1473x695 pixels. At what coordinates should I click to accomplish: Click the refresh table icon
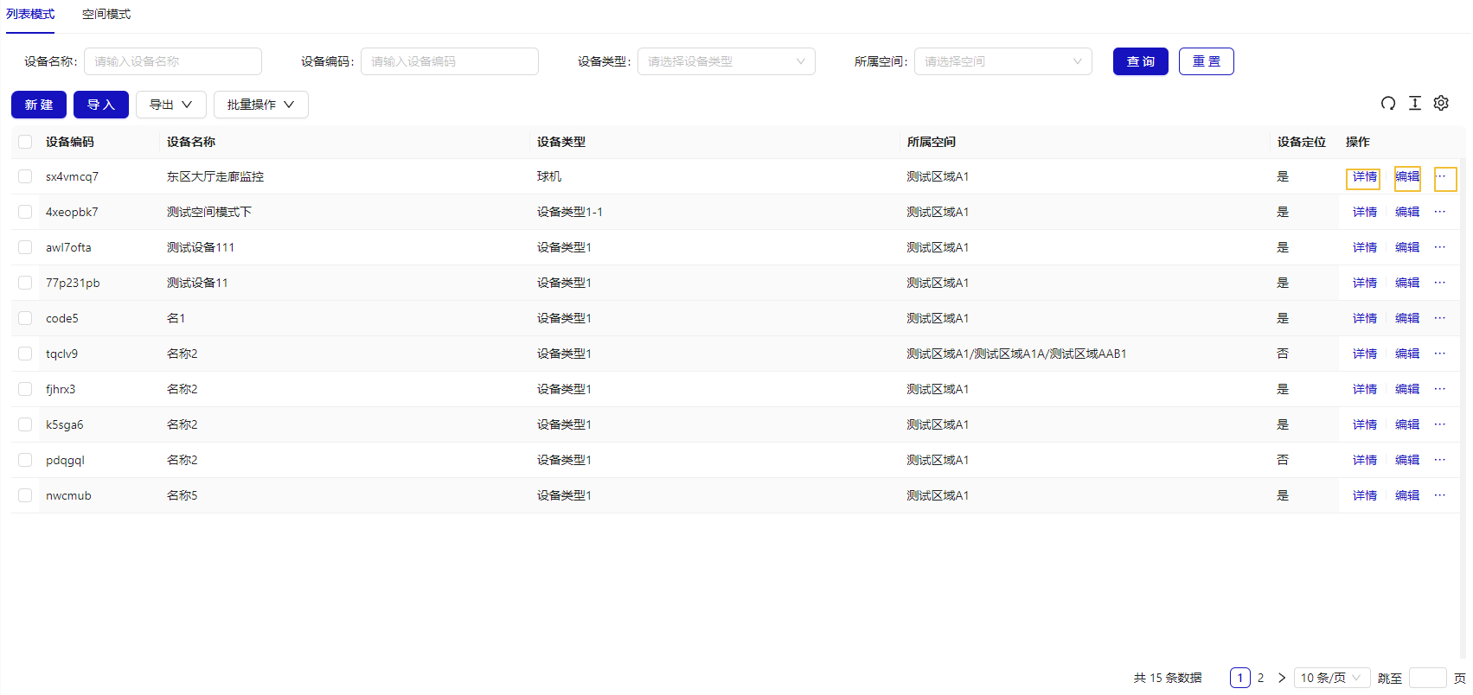click(1388, 104)
